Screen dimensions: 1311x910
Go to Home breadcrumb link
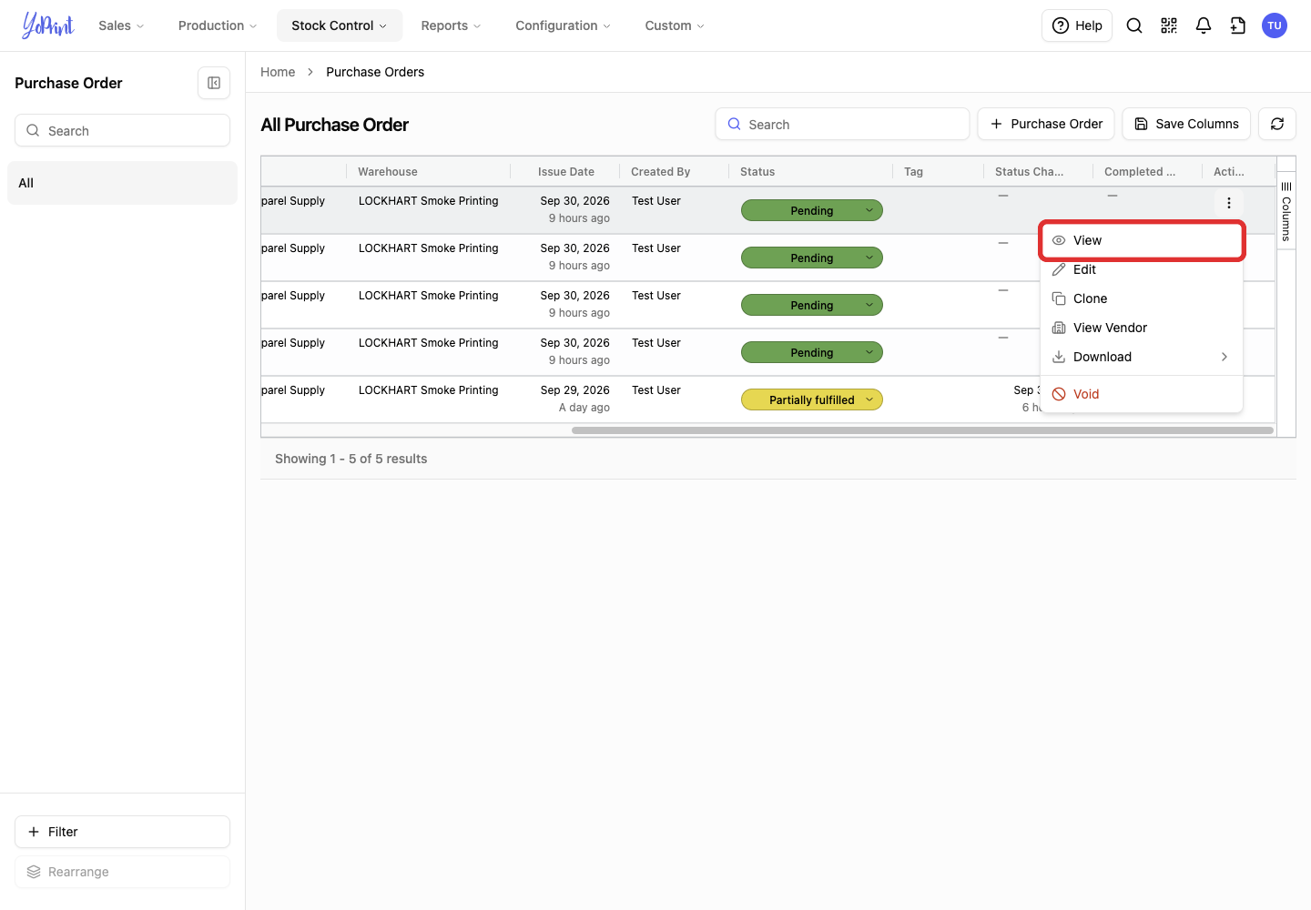tap(278, 72)
